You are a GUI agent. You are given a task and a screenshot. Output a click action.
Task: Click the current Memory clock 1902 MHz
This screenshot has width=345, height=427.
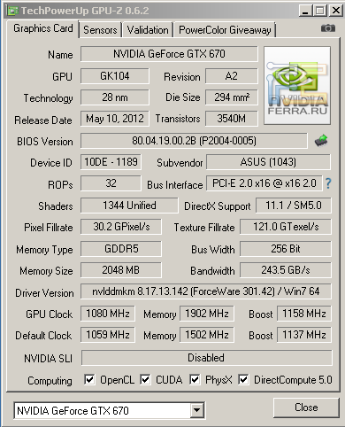(x=207, y=314)
